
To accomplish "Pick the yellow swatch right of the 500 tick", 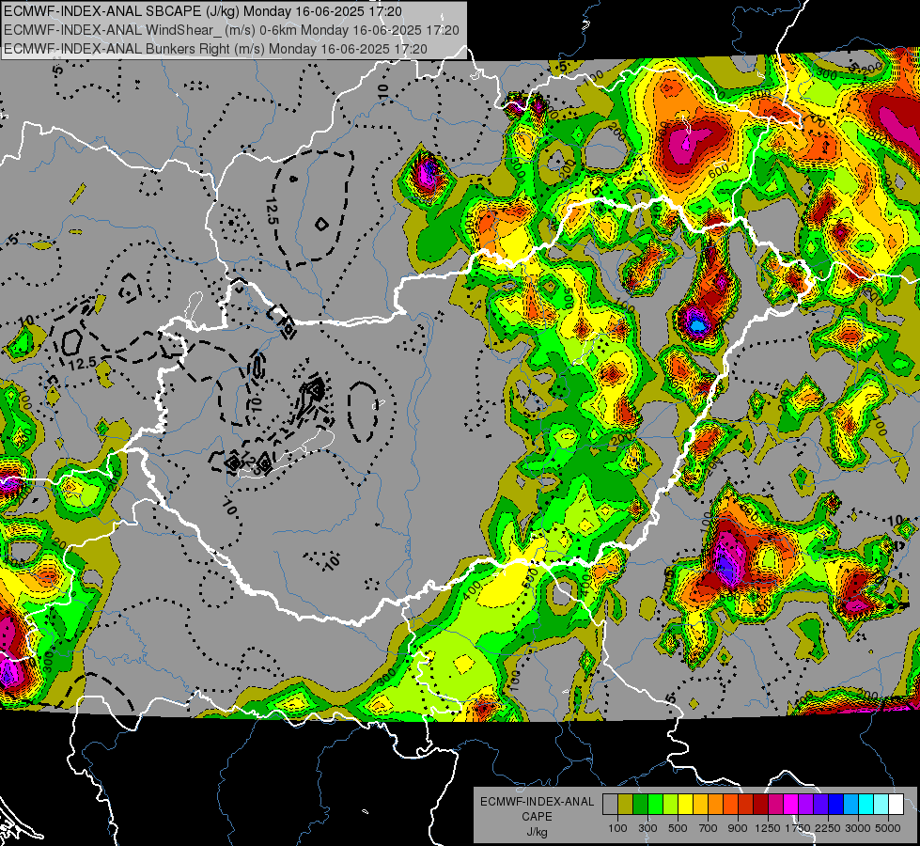I will (685, 805).
